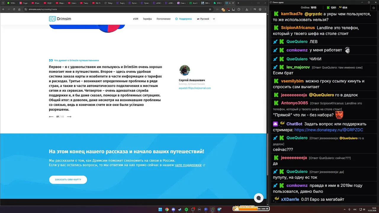This screenshot has width=379, height=213.
Task: Switch to the $29.50 browser tab
Action: [218, 3]
